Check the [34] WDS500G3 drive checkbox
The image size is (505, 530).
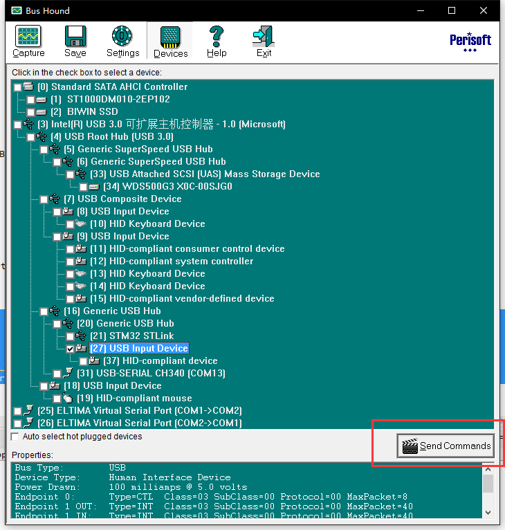coord(83,187)
